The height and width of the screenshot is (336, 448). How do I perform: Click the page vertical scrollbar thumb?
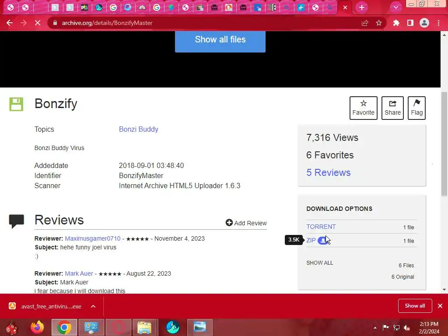point(444,144)
